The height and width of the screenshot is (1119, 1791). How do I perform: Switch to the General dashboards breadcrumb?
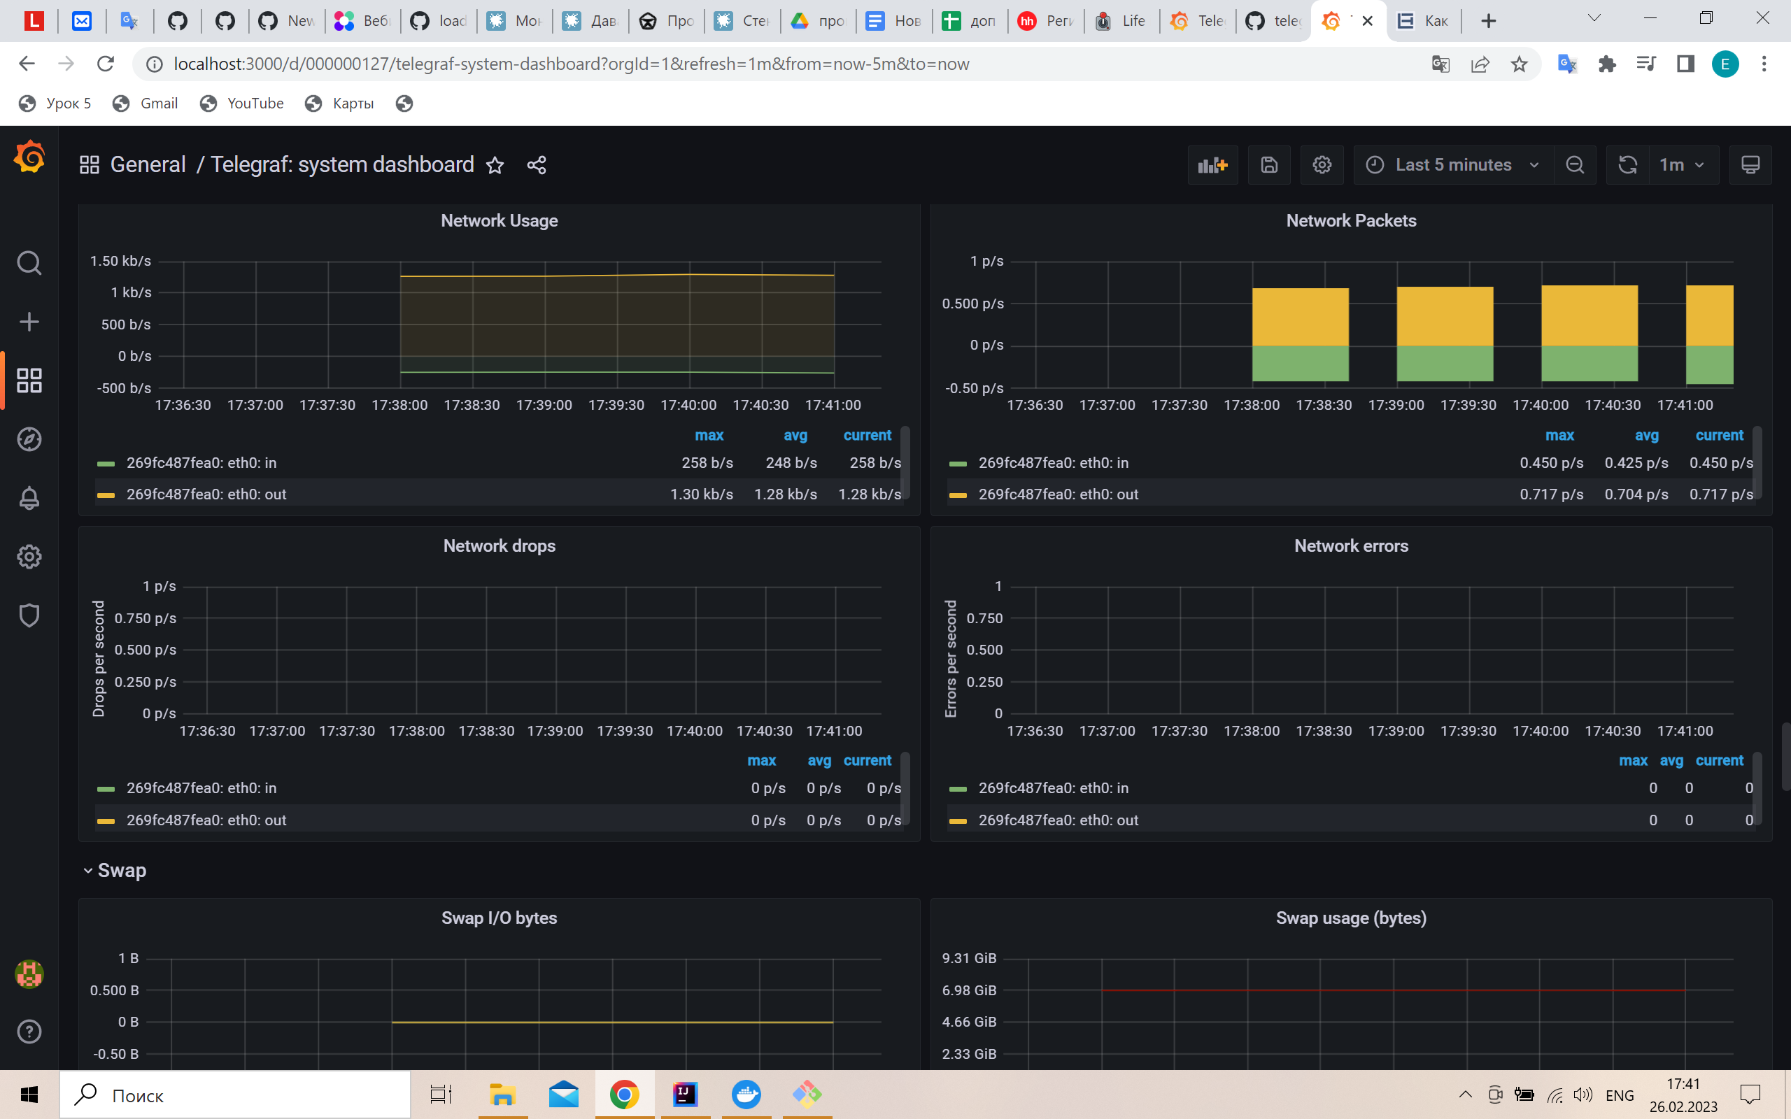(x=148, y=164)
